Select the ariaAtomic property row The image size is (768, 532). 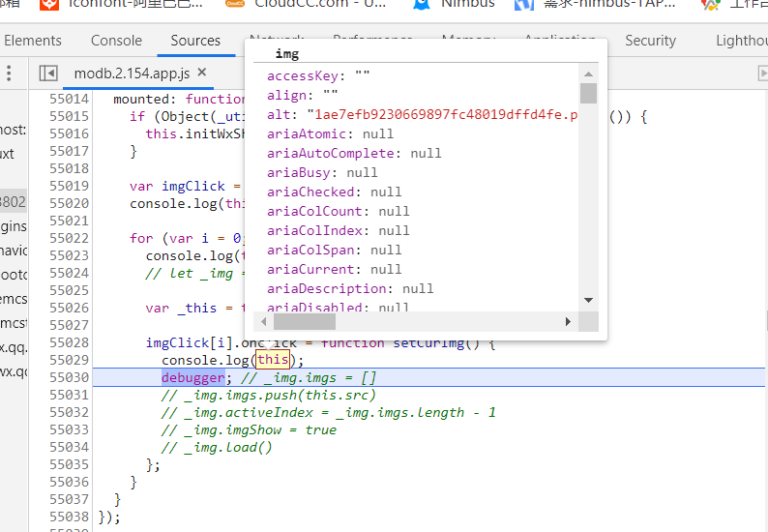coord(330,133)
